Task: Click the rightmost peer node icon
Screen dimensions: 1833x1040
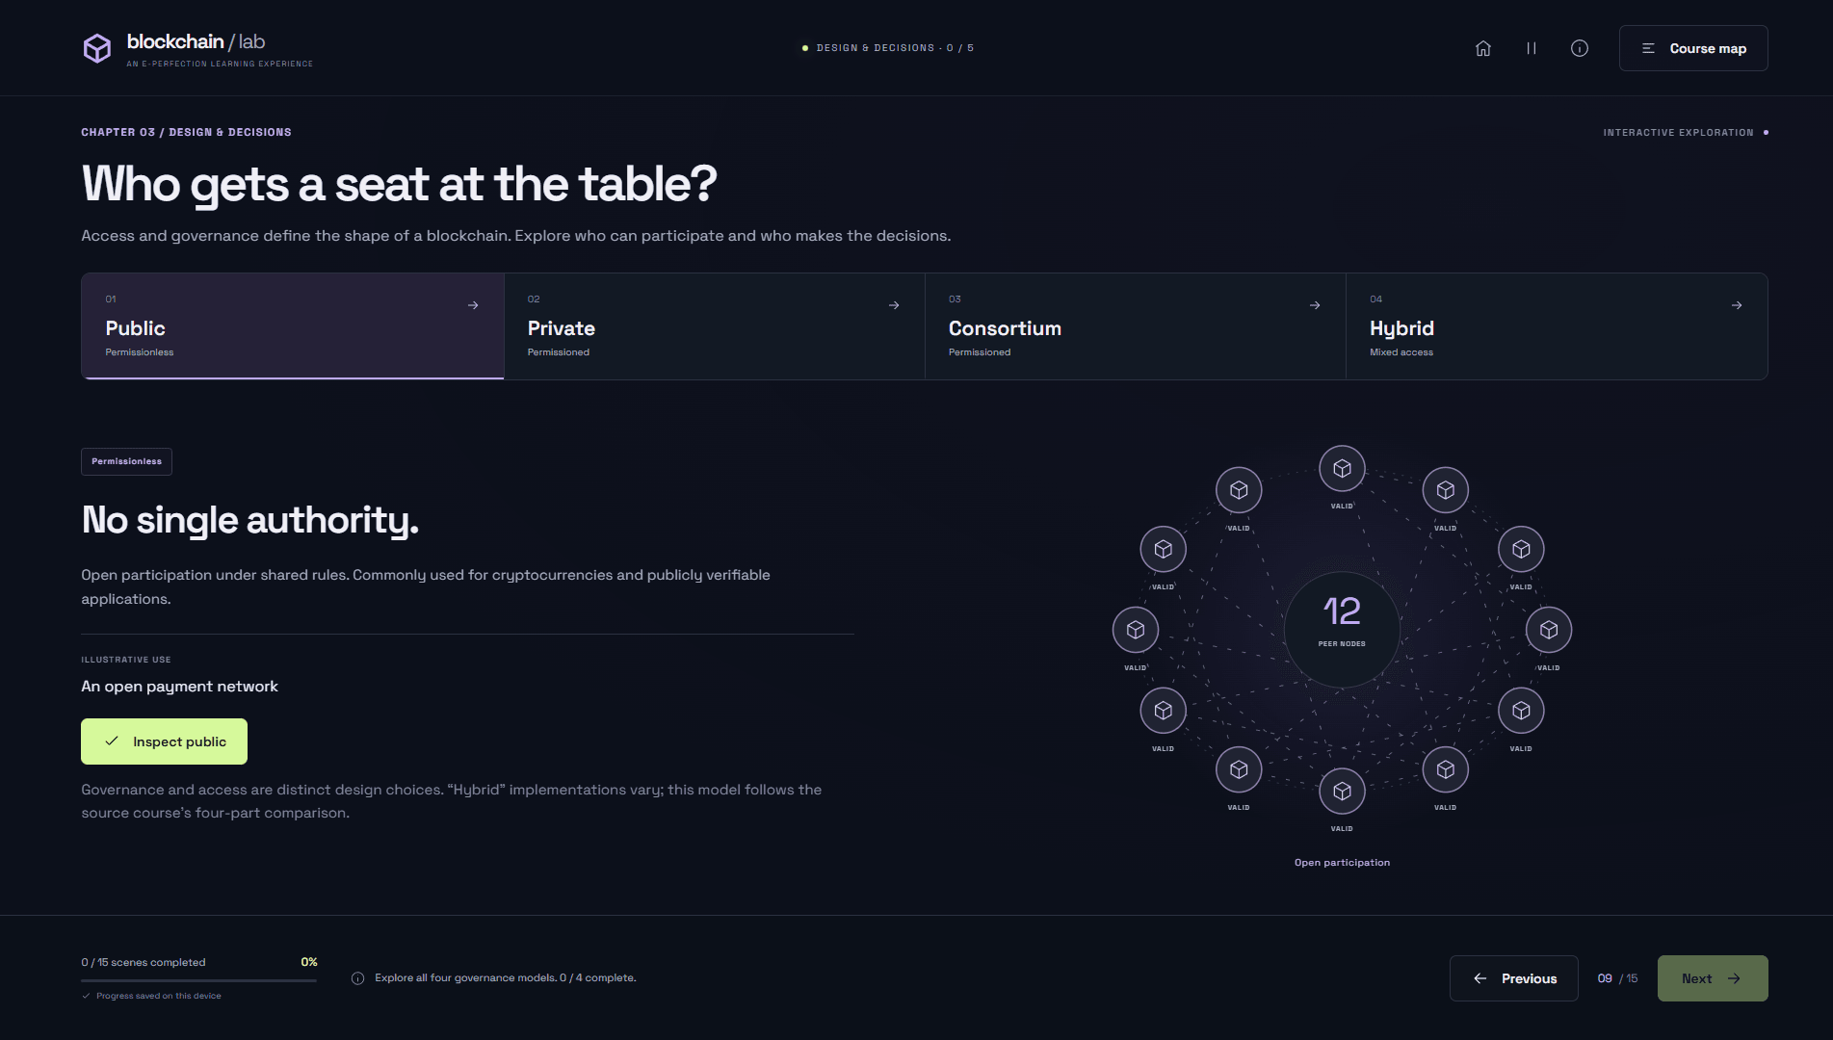Action: (1549, 630)
